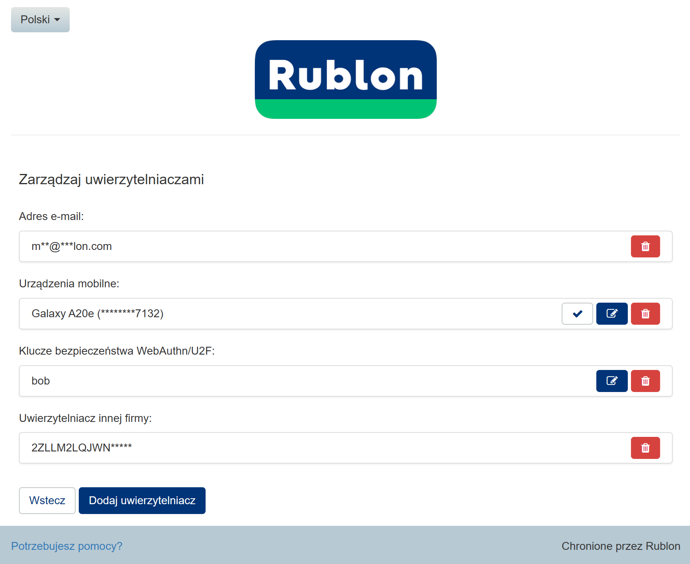Click the bob security key entry

[41, 381]
